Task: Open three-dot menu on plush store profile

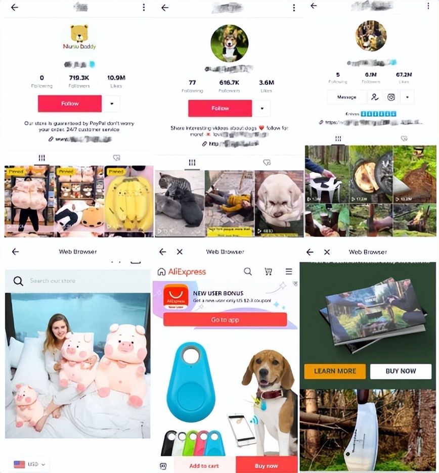Action: coord(144,8)
